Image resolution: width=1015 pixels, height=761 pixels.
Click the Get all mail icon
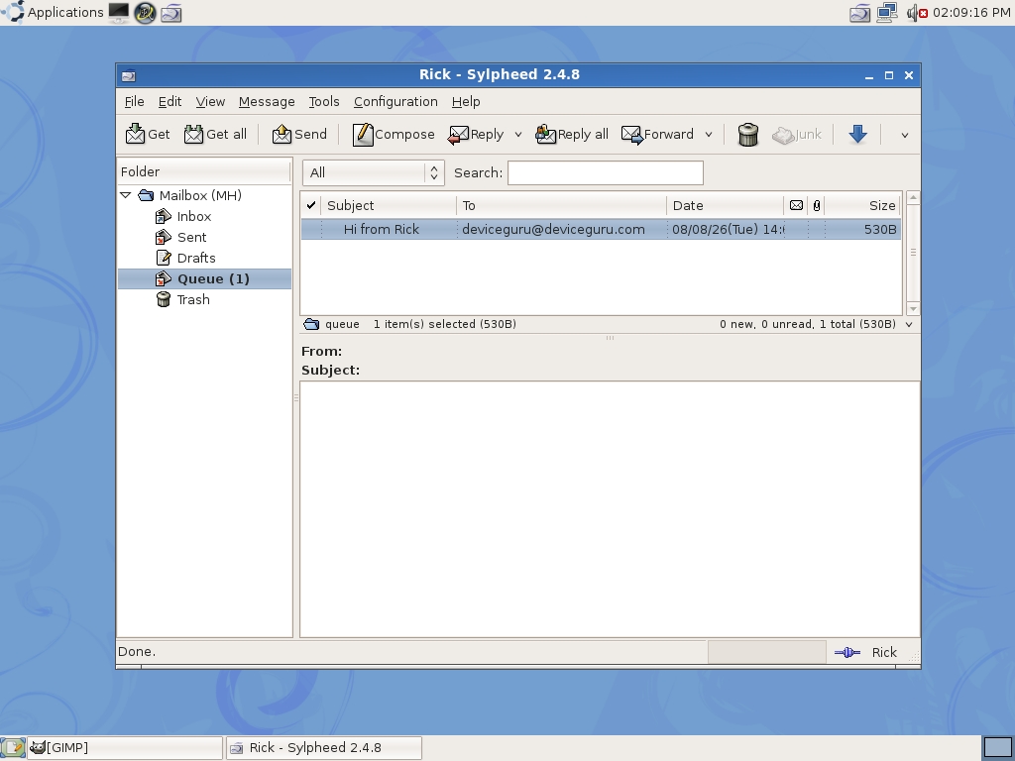pyautogui.click(x=193, y=134)
